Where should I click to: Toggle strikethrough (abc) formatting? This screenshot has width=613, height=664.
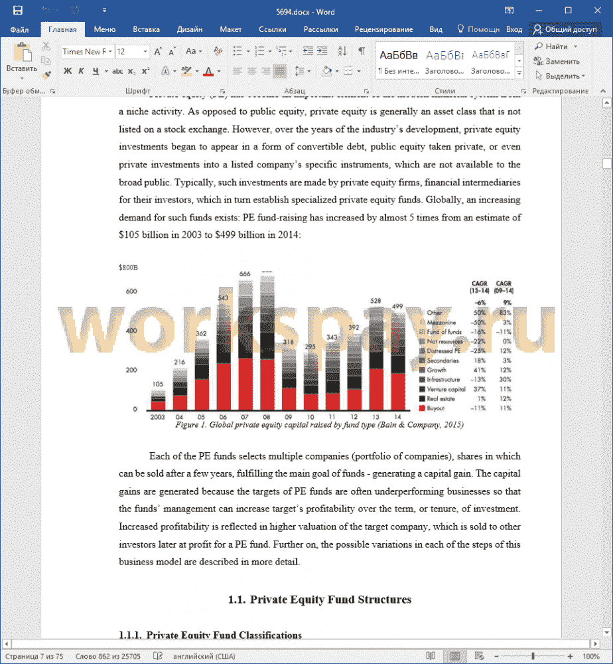[x=117, y=71]
